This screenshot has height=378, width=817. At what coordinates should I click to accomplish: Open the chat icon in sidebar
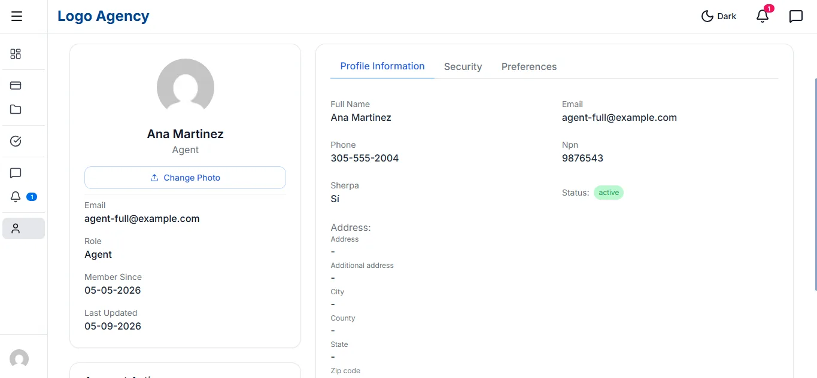[x=16, y=173]
